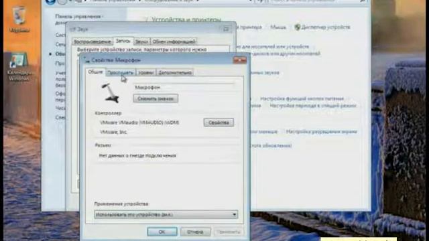
Task: Select the Общие tab
Action: point(95,72)
